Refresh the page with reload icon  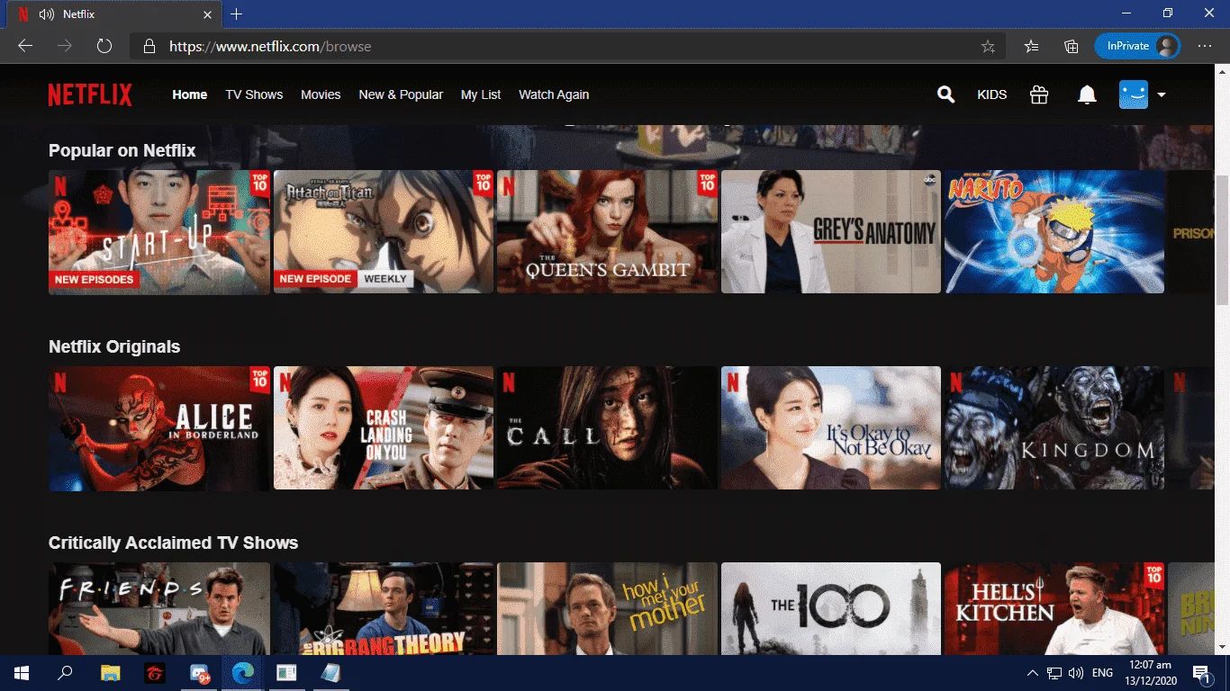click(x=104, y=46)
